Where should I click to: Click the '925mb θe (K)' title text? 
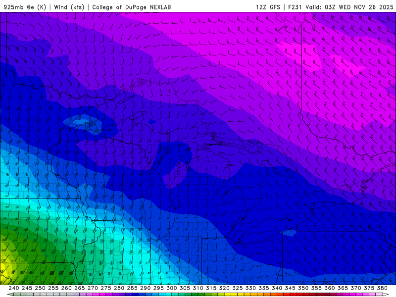25,7
